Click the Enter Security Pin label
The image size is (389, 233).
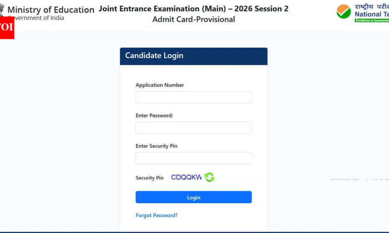pyautogui.click(x=156, y=146)
